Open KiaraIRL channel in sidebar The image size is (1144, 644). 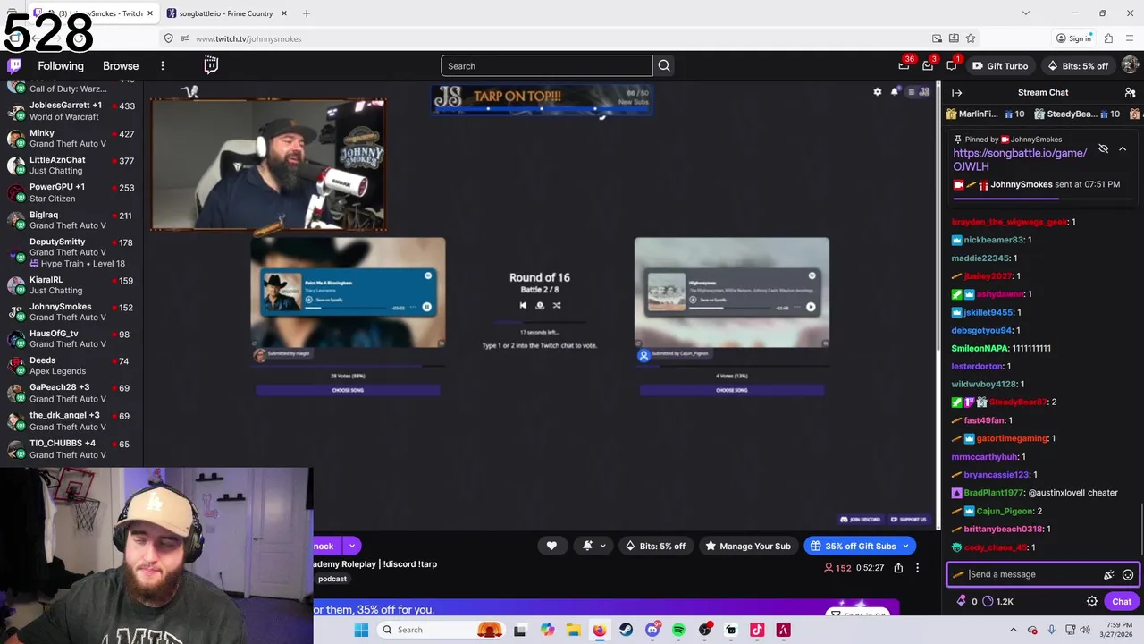(71, 285)
